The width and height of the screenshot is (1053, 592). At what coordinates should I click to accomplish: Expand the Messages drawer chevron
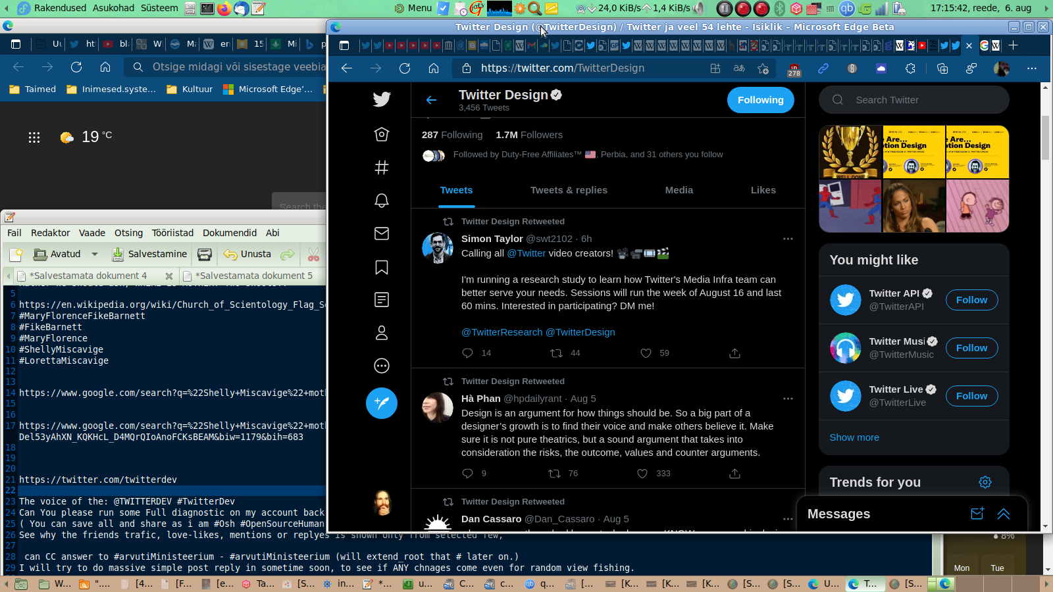click(1004, 514)
